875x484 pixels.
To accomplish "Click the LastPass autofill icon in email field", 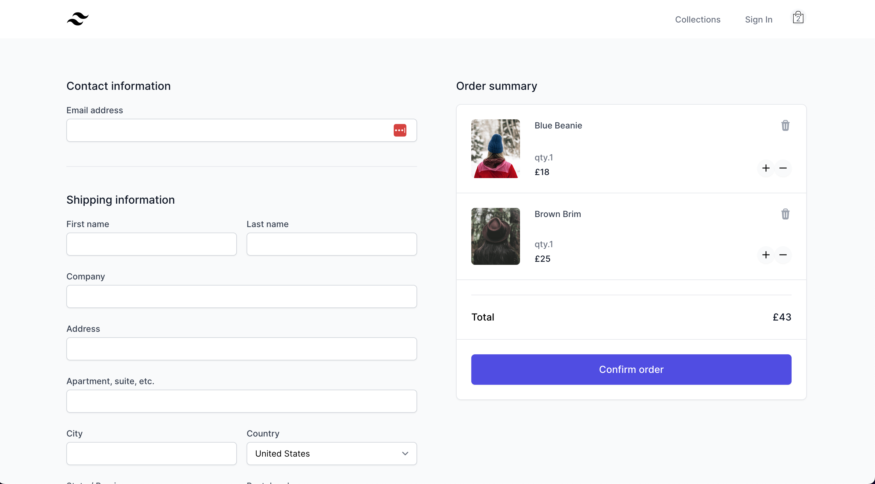I will 400,130.
